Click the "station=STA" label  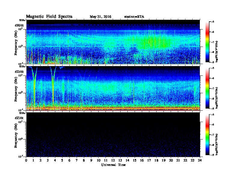[x=134, y=17]
